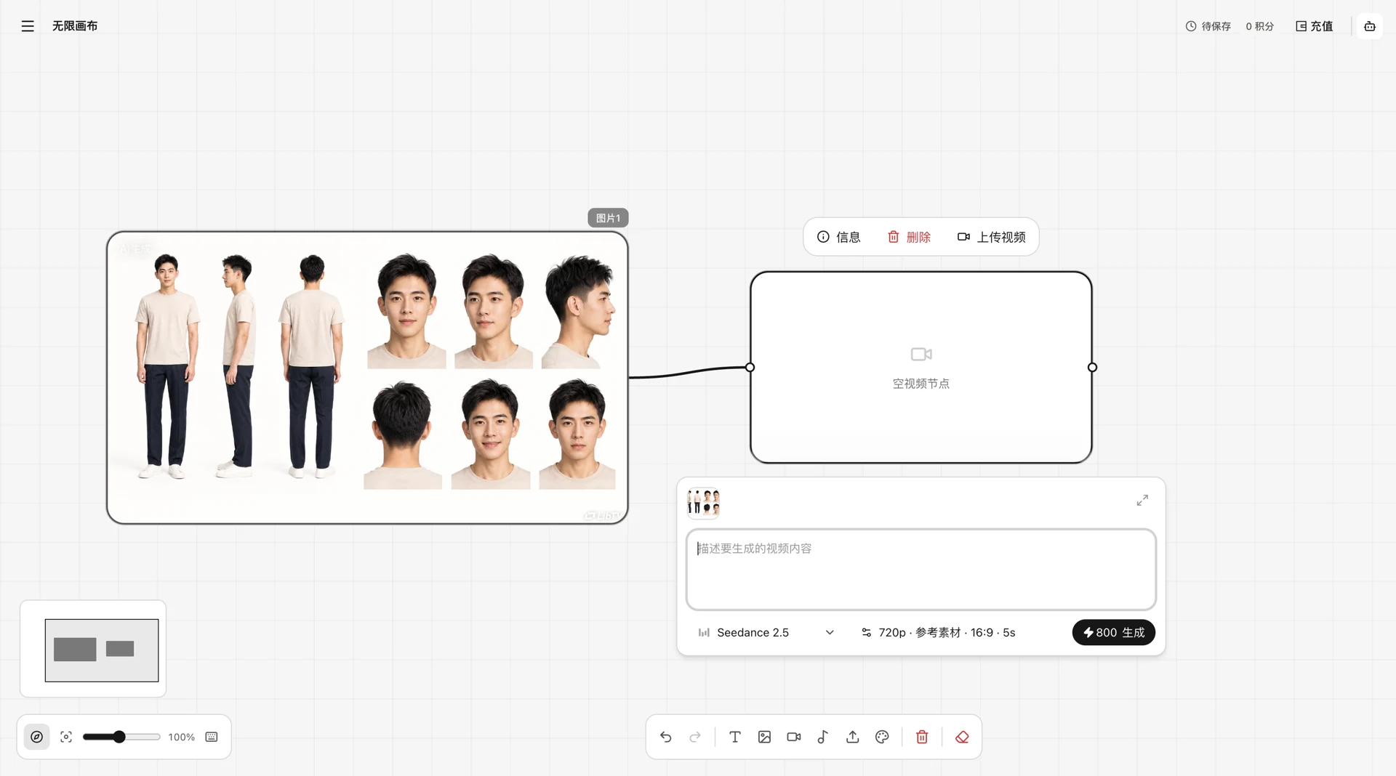Image resolution: width=1396 pixels, height=776 pixels.
Task: Expand the prompt editor panel
Action: 1142,501
